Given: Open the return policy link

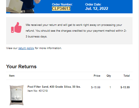Looking at the screenshot, I should coord(26,48).
